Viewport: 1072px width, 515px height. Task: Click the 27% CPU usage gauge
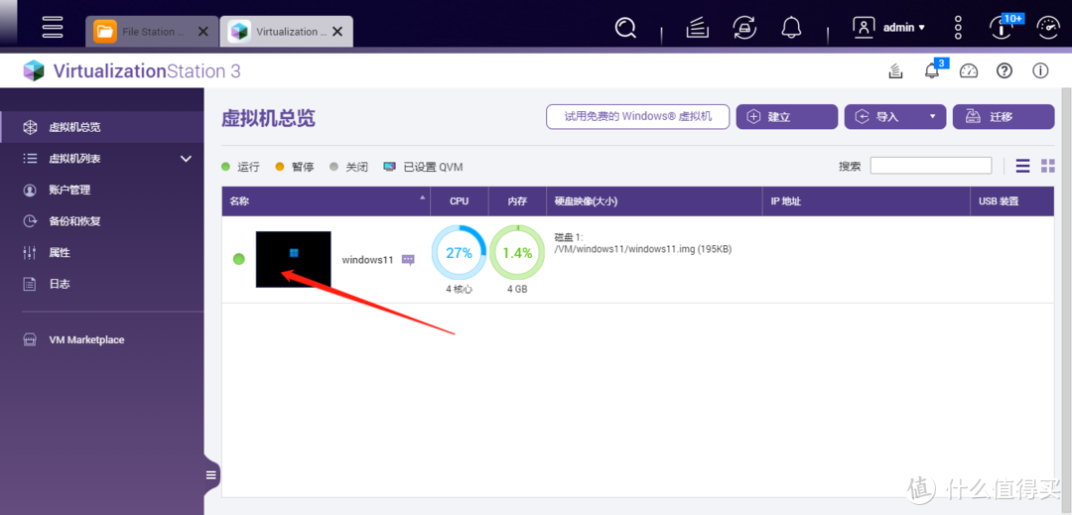tap(459, 253)
